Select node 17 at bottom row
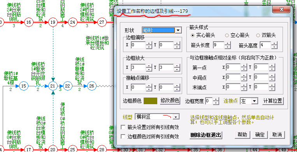This screenshot has height=152, width=297. click(x=28, y=149)
